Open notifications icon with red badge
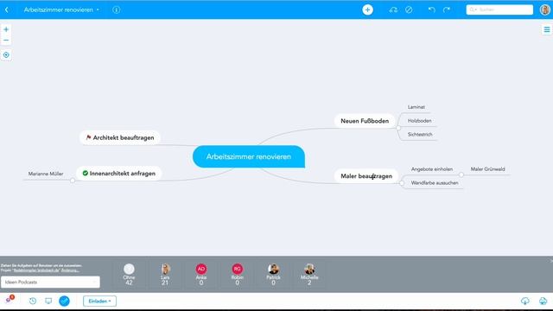 tap(10, 300)
